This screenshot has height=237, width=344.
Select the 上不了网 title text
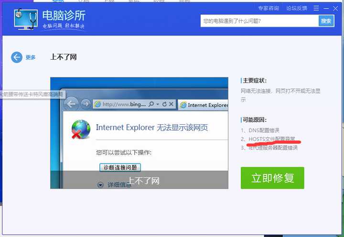click(x=64, y=57)
